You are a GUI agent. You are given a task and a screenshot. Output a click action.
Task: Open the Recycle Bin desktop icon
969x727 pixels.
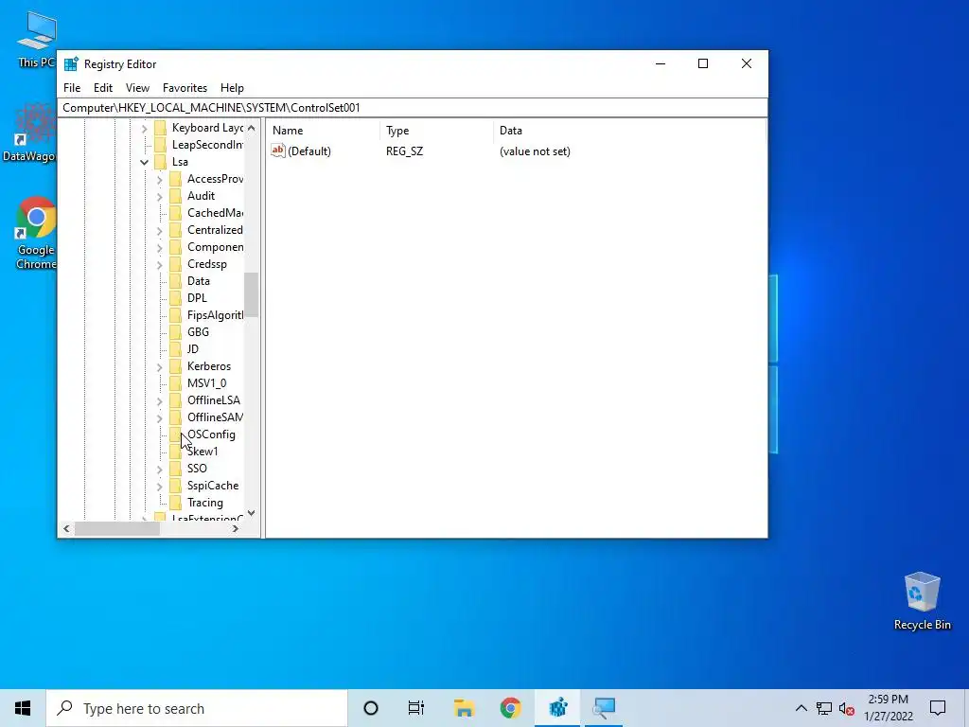pyautogui.click(x=922, y=601)
